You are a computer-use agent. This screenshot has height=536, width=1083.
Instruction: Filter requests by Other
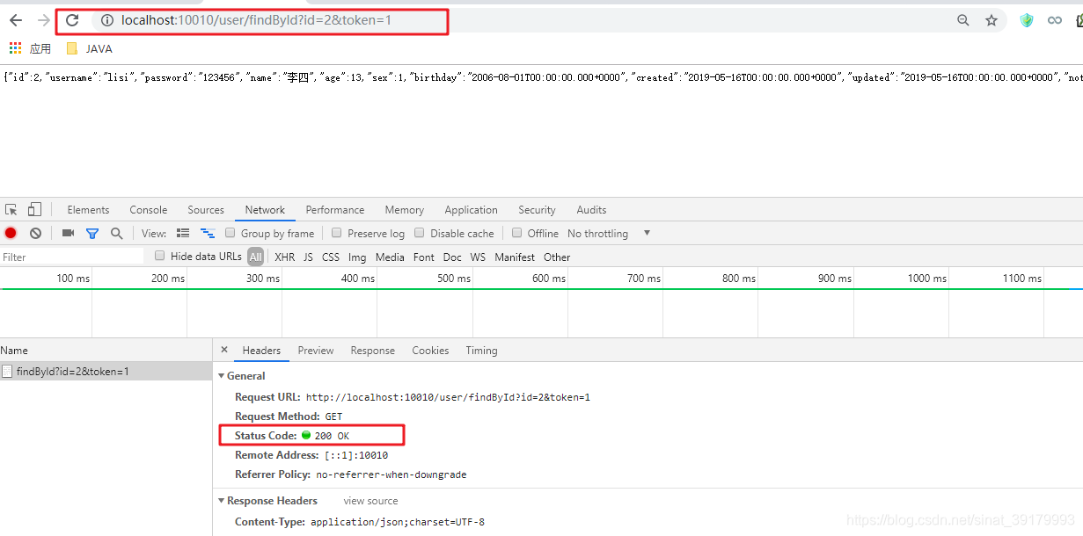click(x=557, y=257)
